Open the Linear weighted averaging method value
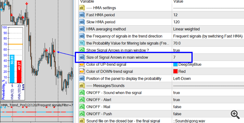The height and width of the screenshot is (123, 244). (x=186, y=29)
